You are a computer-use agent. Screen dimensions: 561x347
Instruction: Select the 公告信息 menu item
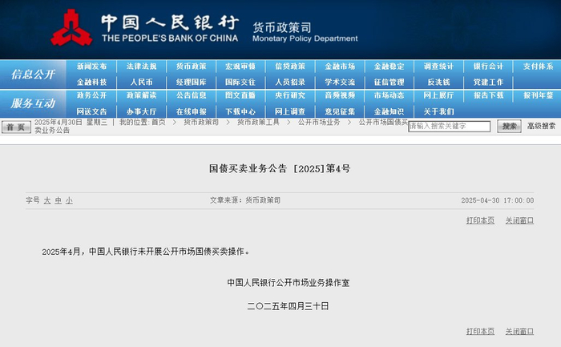coord(191,95)
